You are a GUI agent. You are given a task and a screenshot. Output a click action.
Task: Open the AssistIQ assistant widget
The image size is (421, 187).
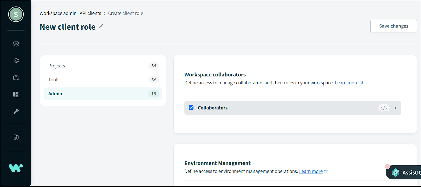(404, 172)
